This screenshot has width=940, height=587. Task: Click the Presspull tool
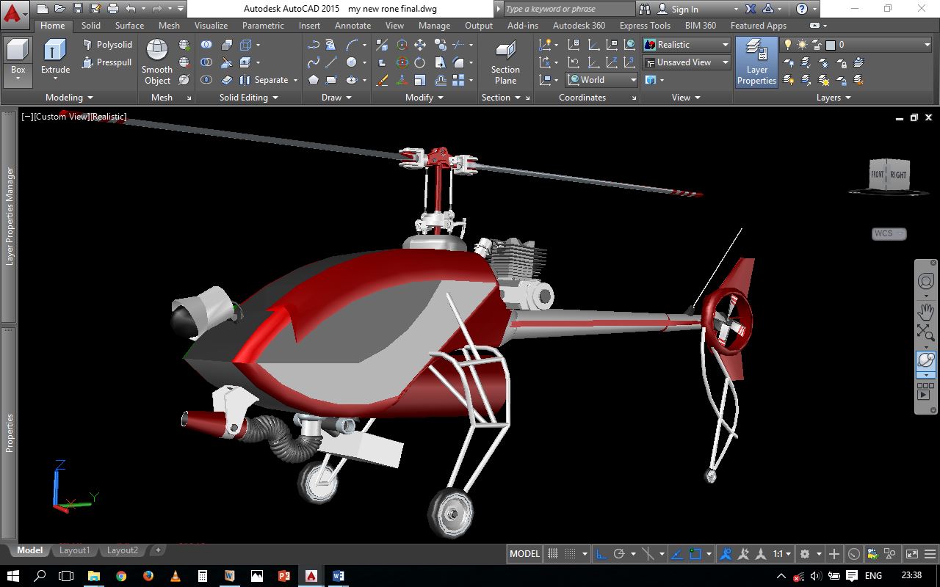click(107, 62)
